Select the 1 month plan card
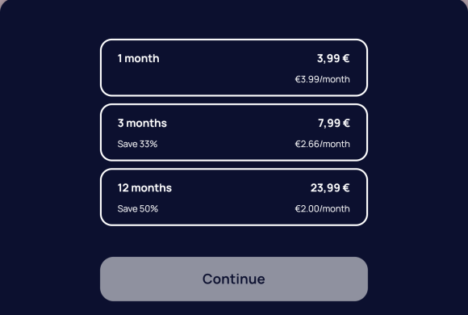 234,68
